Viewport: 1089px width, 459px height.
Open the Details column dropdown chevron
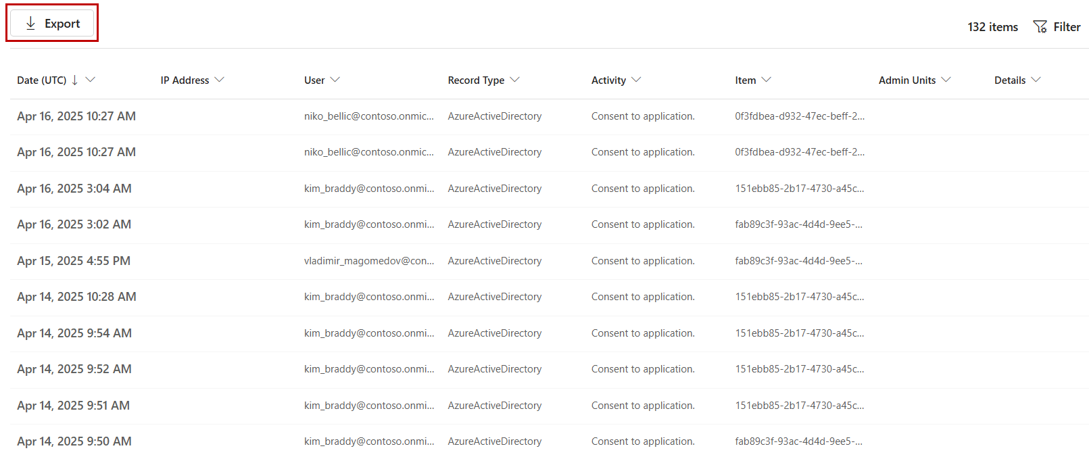(x=1036, y=80)
